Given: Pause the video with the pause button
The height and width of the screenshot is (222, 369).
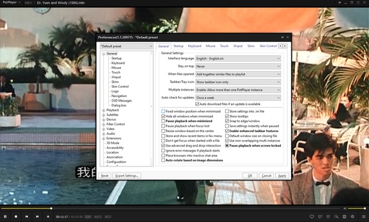Looking at the screenshot, I should [5, 216].
